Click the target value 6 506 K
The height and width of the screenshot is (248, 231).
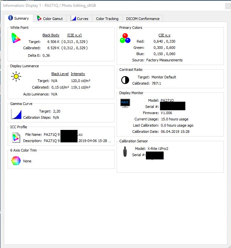[53, 42]
